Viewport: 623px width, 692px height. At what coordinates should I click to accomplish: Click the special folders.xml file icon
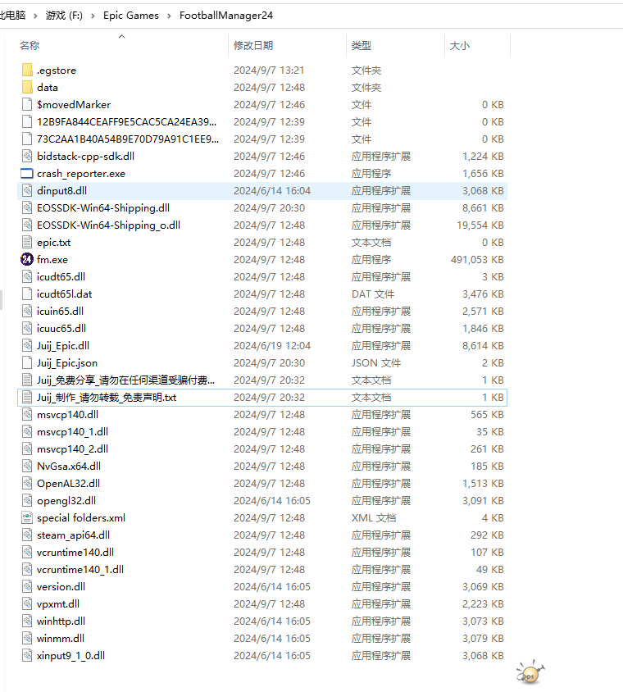click(27, 517)
